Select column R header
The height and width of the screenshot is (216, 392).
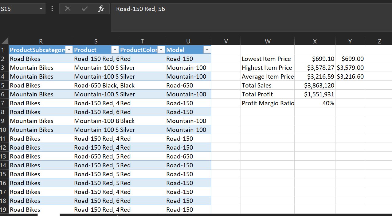(41, 41)
